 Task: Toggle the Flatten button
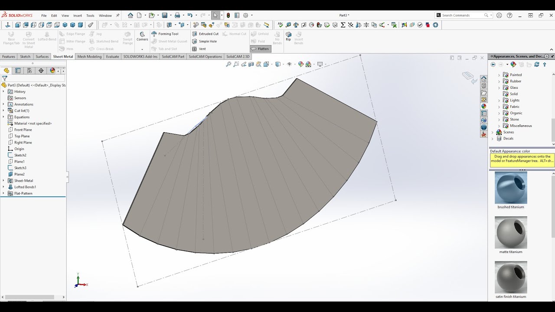260,49
